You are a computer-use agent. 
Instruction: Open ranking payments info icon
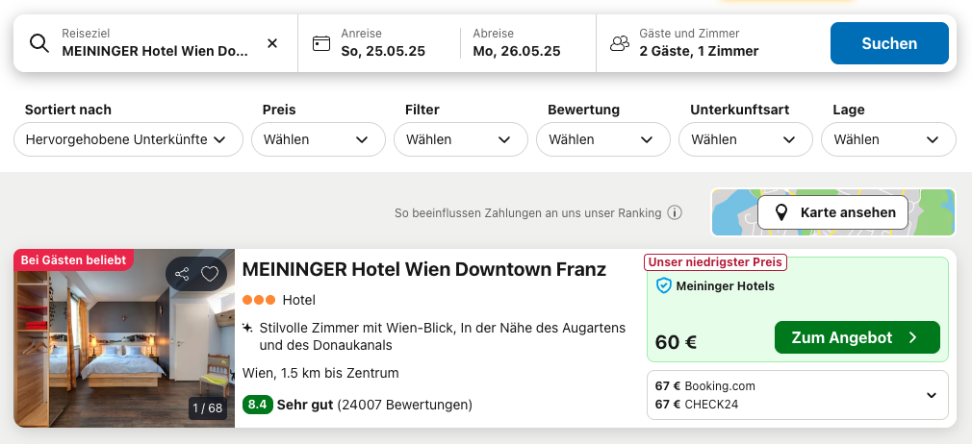675,213
